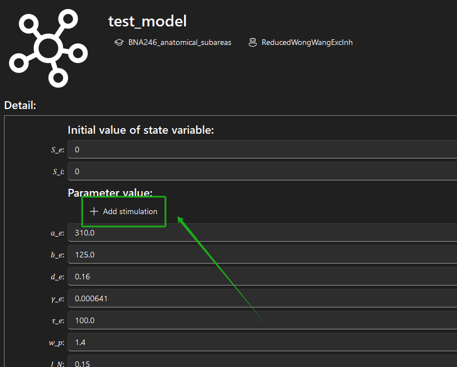This screenshot has height=367, width=457.
Task: Click the τ_e field showing 100.0
Action: pyautogui.click(x=262, y=320)
